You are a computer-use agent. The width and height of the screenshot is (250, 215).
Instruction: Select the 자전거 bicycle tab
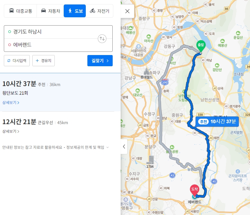click(100, 11)
